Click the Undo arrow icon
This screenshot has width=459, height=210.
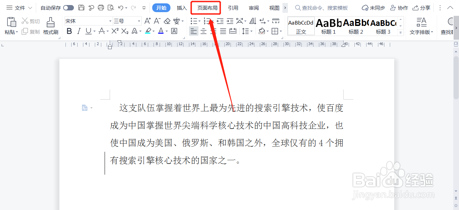click(x=120, y=8)
